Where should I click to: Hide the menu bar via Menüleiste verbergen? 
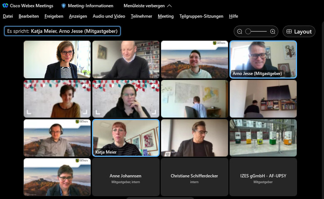144,6
